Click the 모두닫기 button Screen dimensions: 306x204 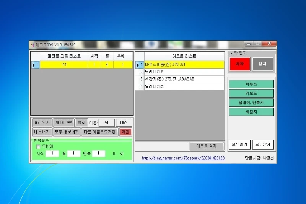263,145
